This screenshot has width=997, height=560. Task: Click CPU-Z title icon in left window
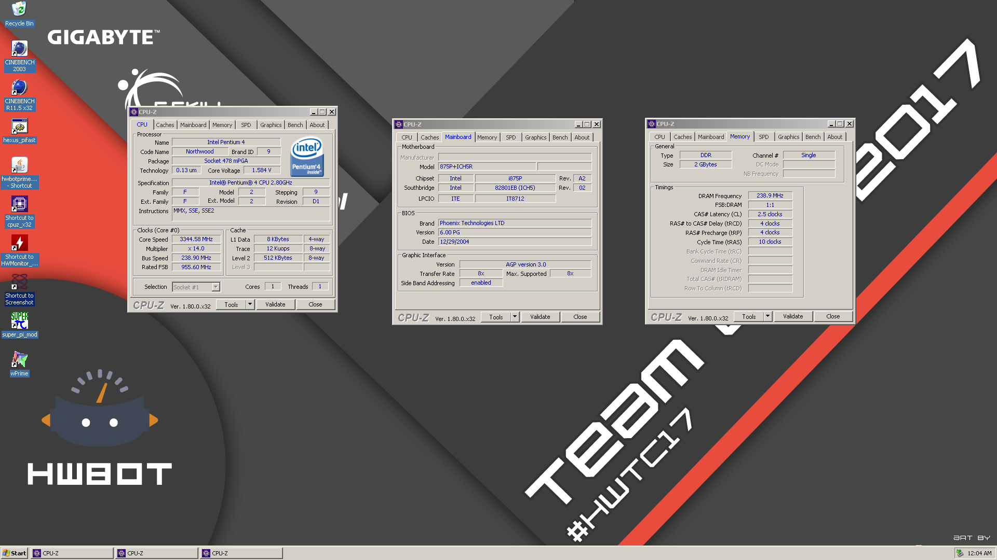pyautogui.click(x=134, y=112)
